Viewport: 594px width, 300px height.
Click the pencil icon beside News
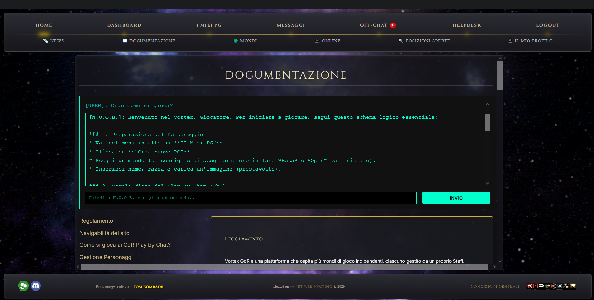[46, 41]
